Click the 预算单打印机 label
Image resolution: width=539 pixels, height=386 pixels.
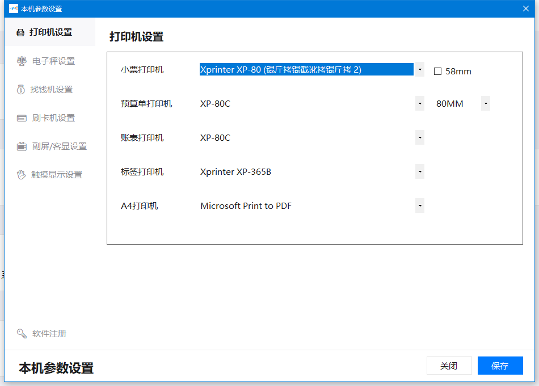pos(146,103)
